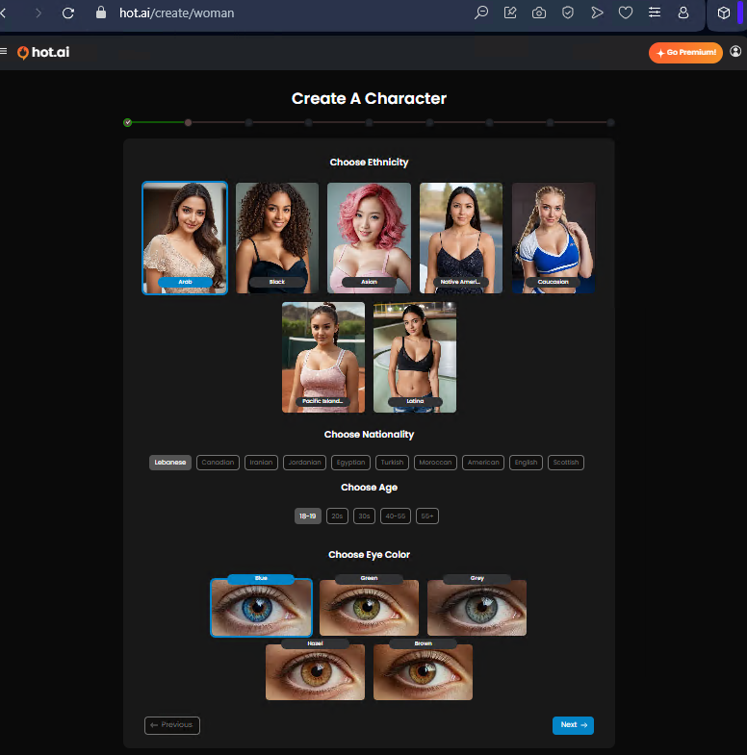Click the heart bookmark icon
This screenshot has width=747, height=755.
click(626, 13)
